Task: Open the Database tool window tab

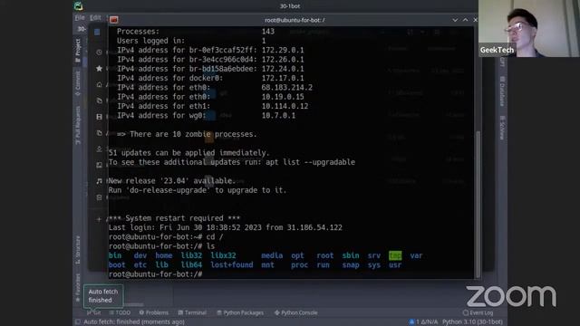Action: (x=502, y=91)
